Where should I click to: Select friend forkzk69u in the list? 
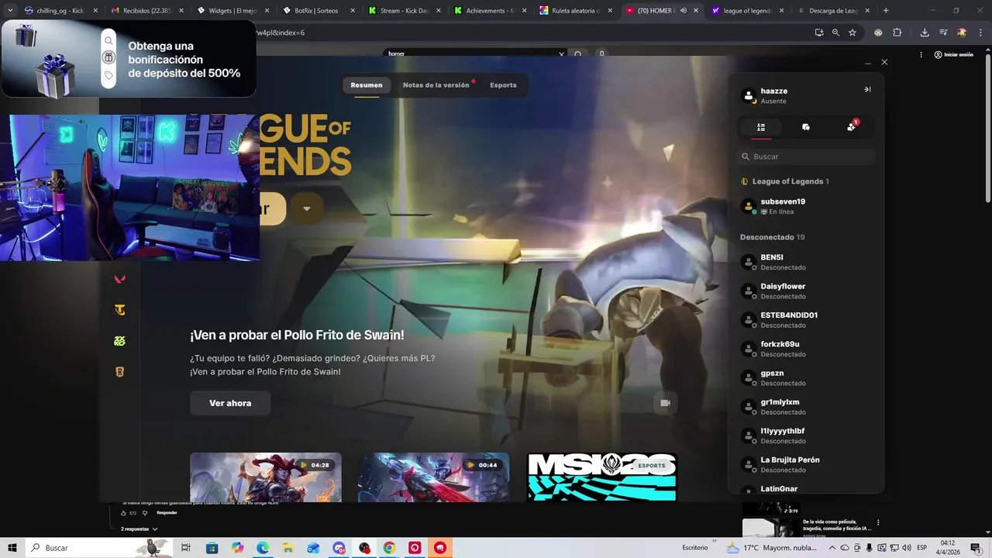click(806, 349)
